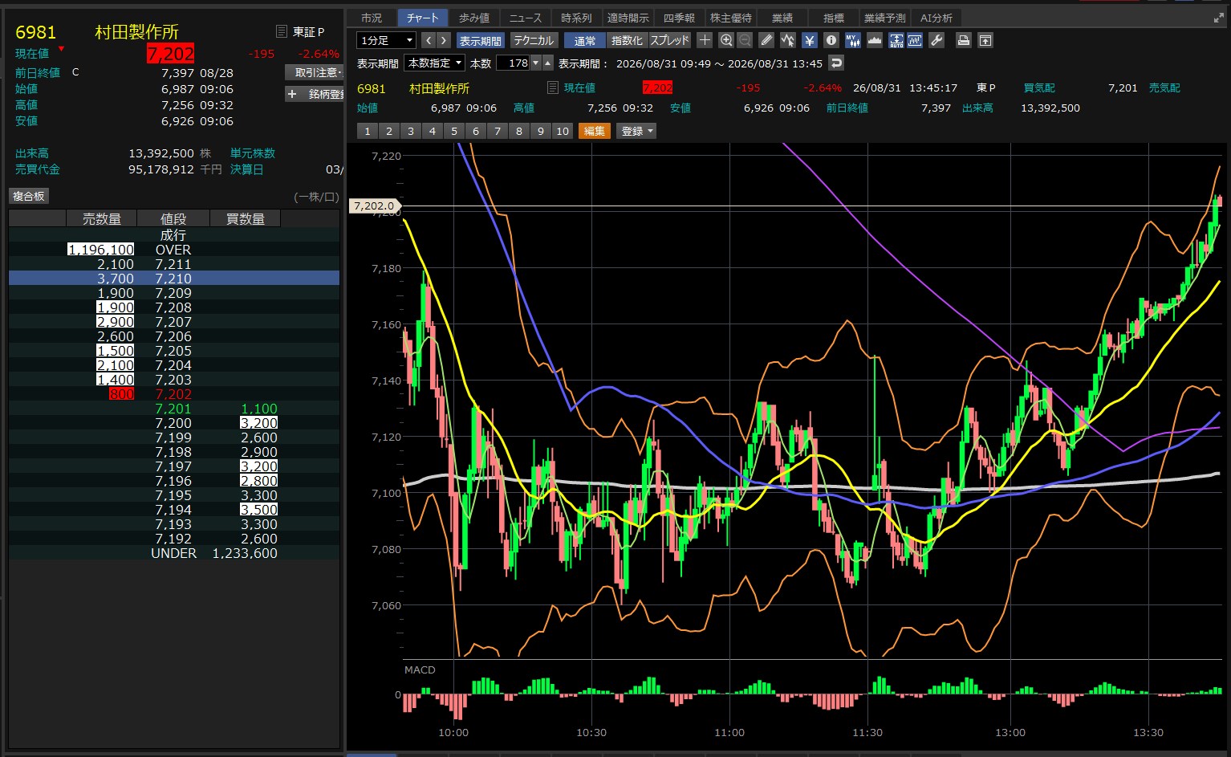The image size is (1231, 757).
Task: Reset the display period with the return arrow
Action: tap(836, 63)
